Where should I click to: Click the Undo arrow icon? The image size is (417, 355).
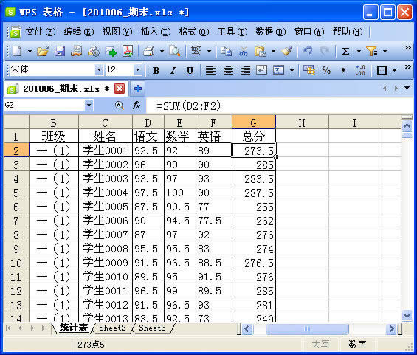(308, 51)
